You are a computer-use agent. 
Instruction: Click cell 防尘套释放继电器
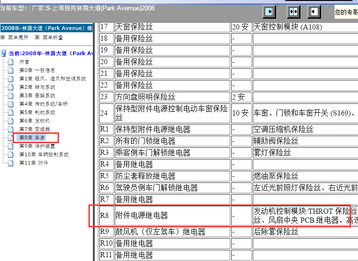tap(172, 176)
